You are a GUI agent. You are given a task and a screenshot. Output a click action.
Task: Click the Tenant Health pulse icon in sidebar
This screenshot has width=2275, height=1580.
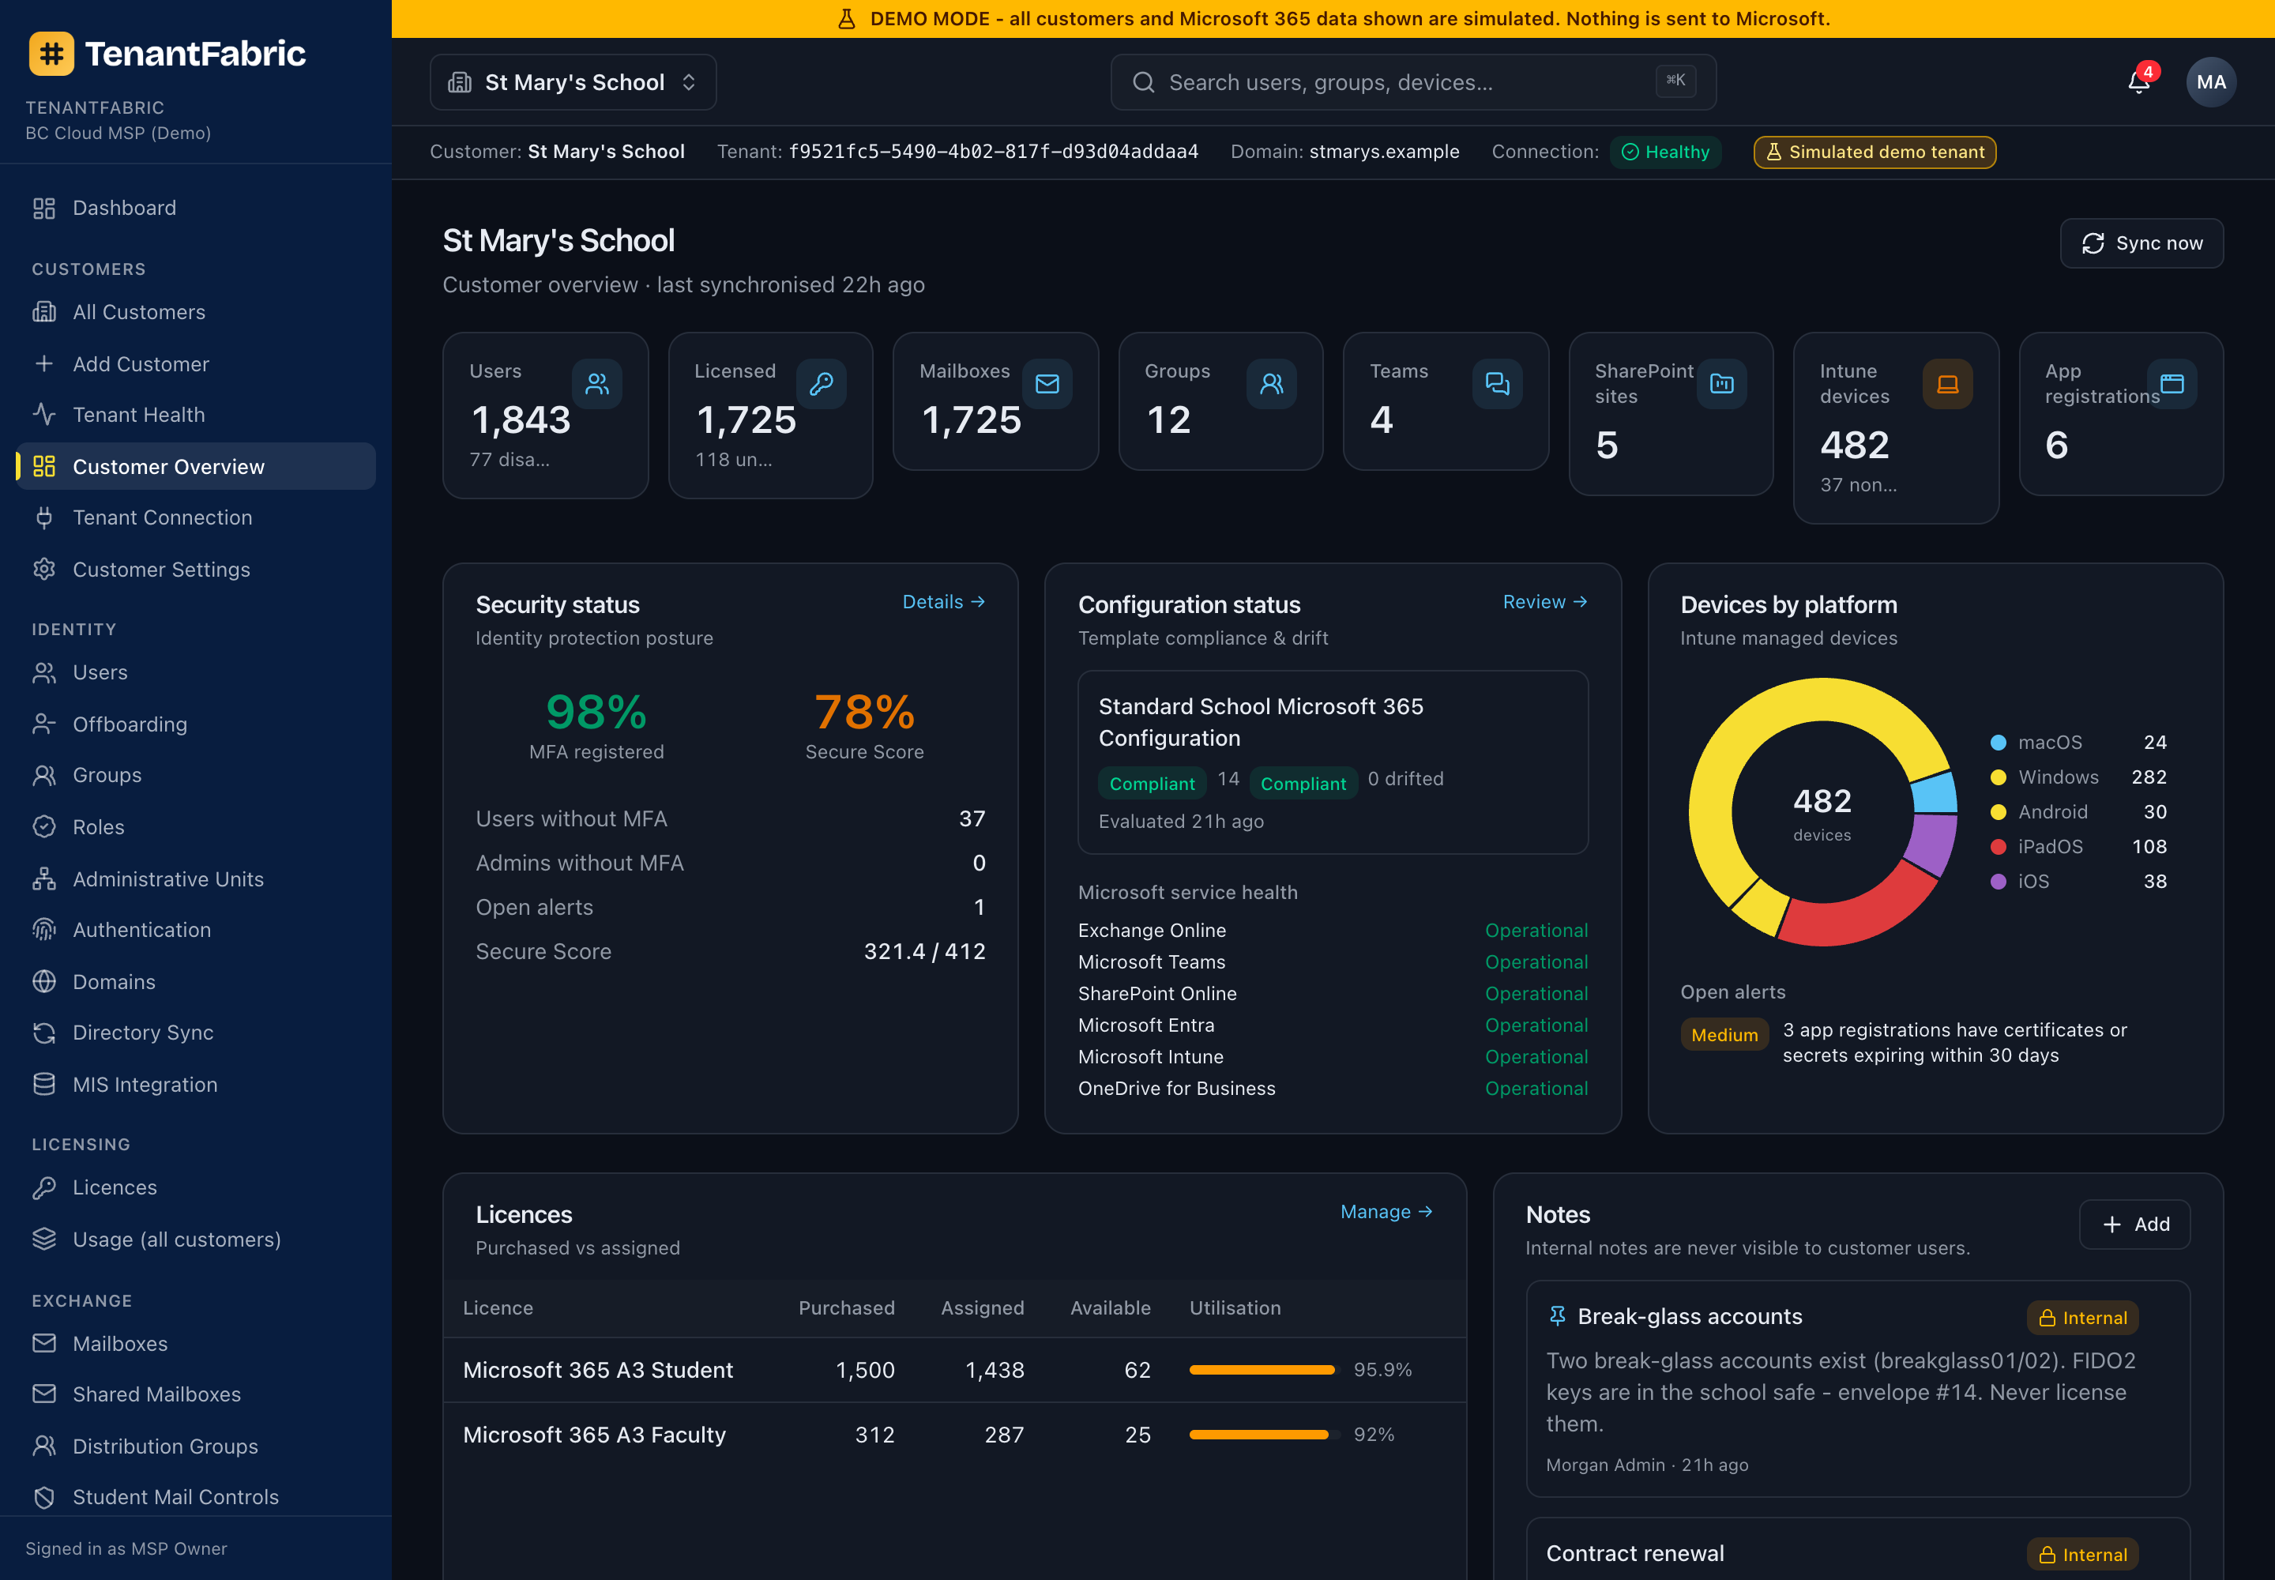click(44, 414)
